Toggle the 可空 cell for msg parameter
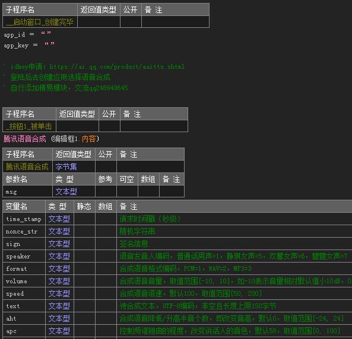Viewport: 352px width, 339px height. pyautogui.click(x=127, y=191)
